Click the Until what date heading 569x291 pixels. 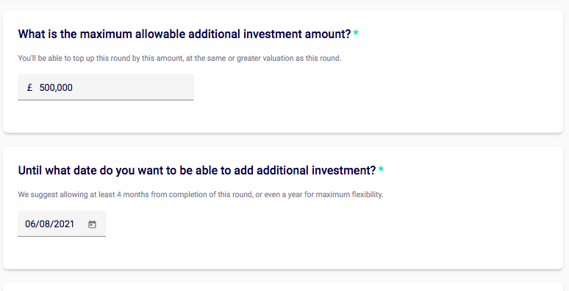click(x=197, y=170)
